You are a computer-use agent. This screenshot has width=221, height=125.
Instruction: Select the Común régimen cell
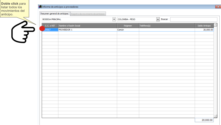tap(128, 30)
